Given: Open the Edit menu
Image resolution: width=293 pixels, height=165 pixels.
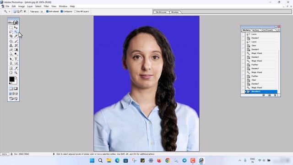Looking at the screenshot, I should point(14,6).
